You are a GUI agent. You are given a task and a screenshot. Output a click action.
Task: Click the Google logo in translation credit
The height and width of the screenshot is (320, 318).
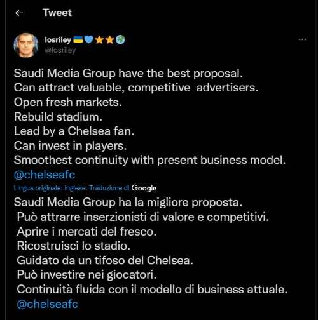point(144,188)
